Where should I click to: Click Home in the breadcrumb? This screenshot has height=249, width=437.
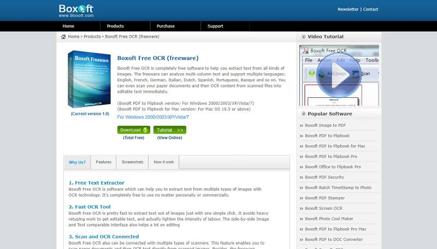click(74, 37)
